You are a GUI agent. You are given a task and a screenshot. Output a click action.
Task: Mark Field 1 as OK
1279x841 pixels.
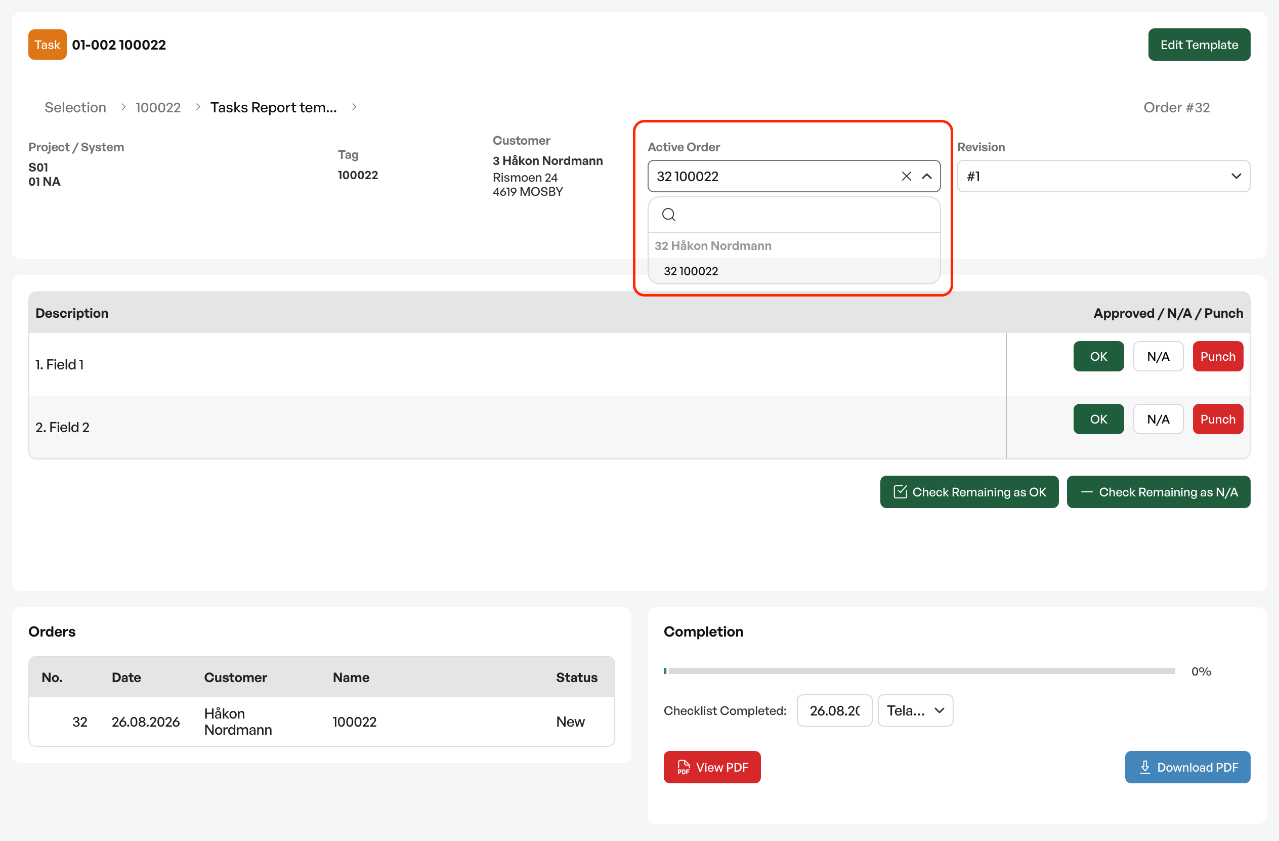coord(1098,356)
